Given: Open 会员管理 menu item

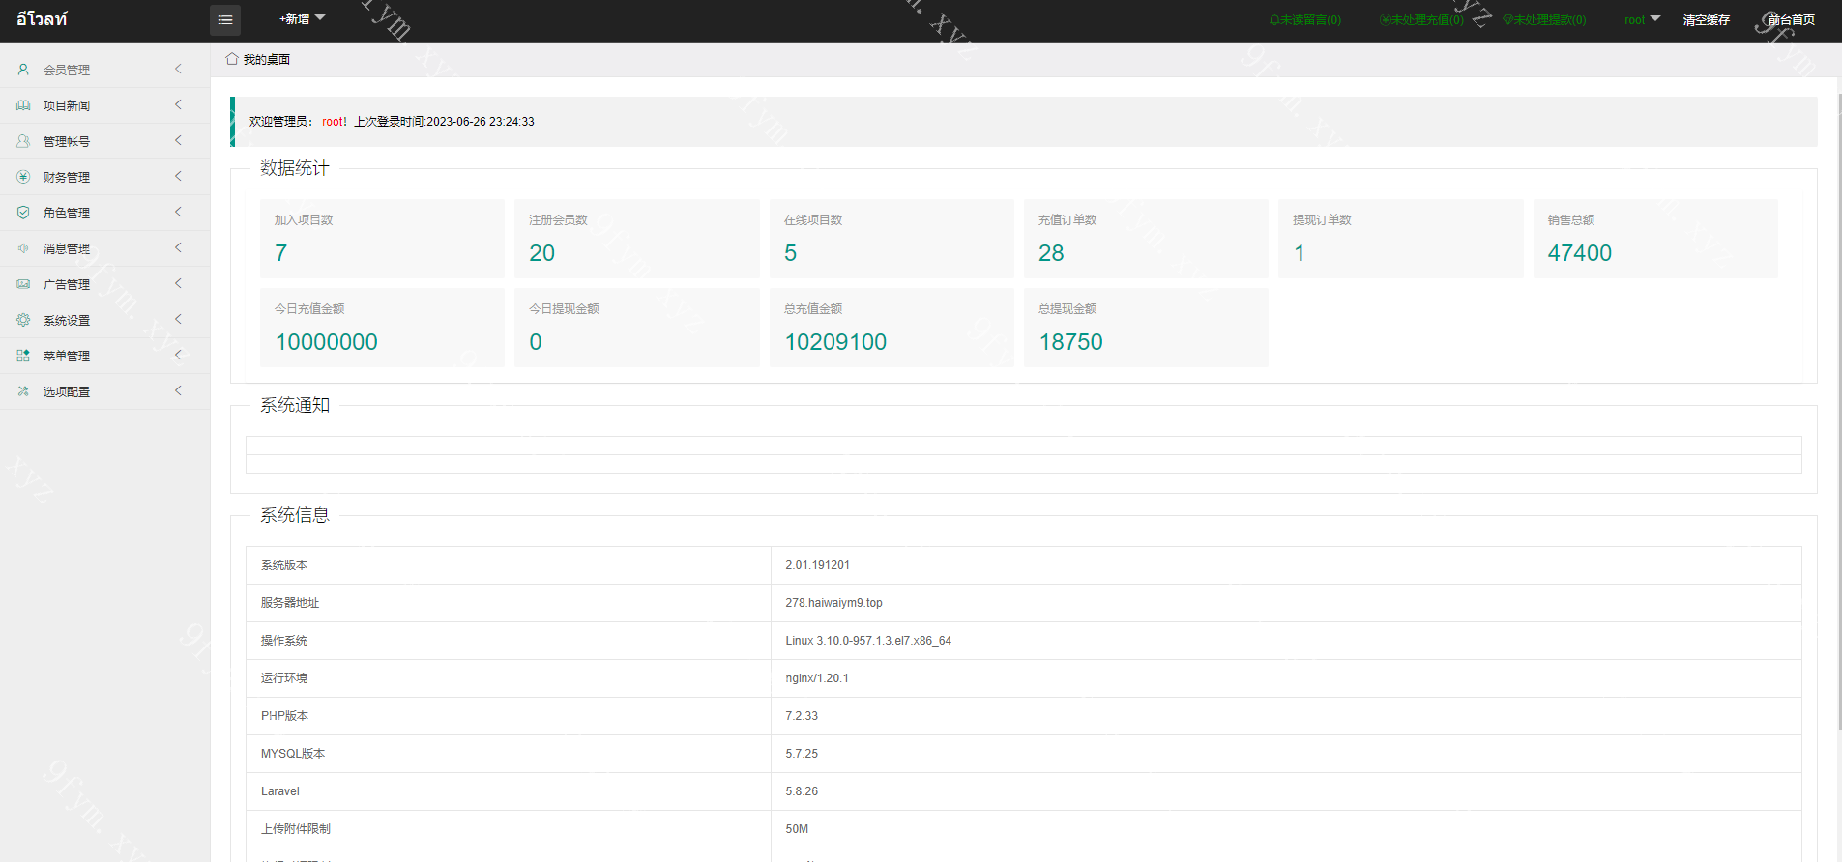Looking at the screenshot, I should 104,70.
